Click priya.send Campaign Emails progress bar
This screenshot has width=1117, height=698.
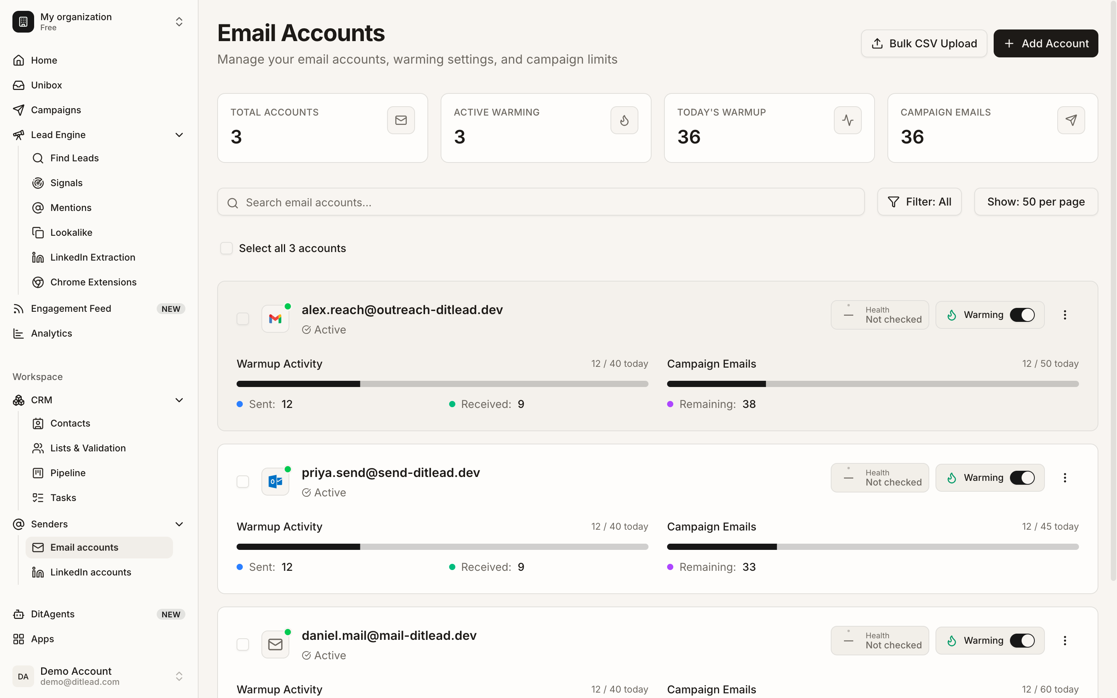coord(872,547)
